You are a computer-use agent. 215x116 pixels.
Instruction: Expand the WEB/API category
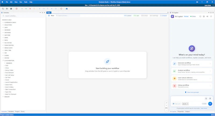[x=3, y=97]
